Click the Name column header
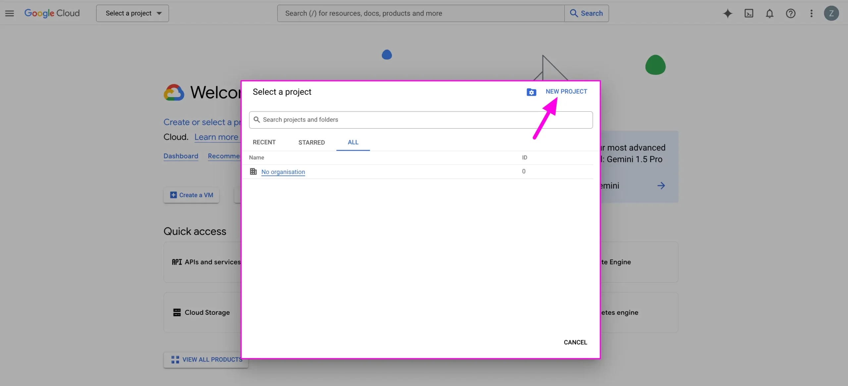This screenshot has width=848, height=386. coord(256,157)
